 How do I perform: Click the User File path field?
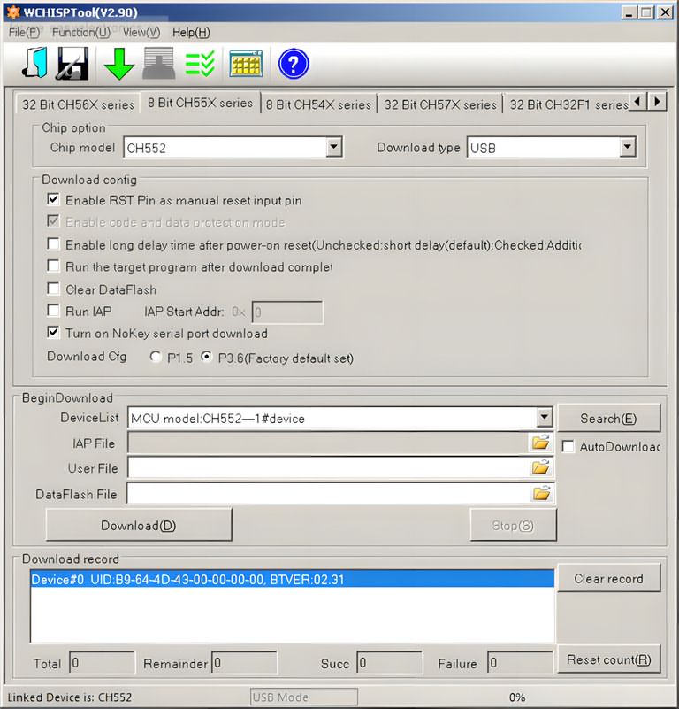(329, 467)
